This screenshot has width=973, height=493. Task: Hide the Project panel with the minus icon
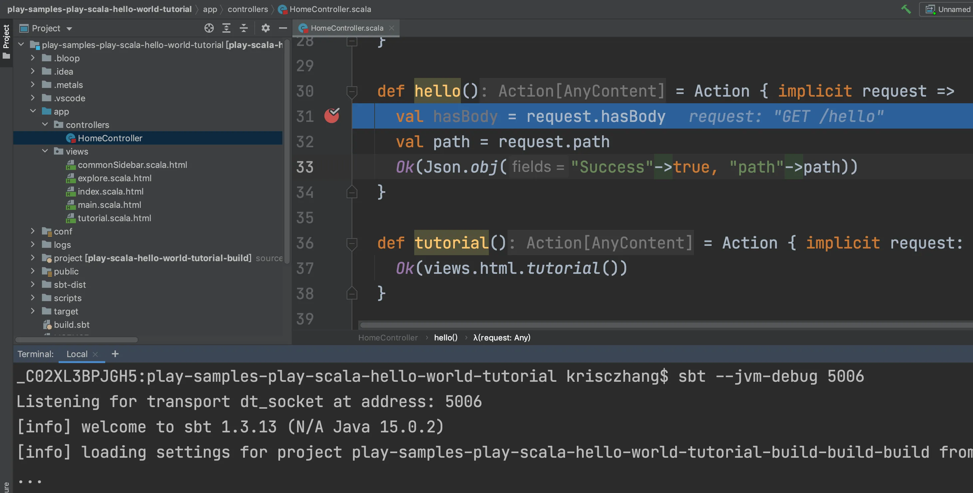[x=283, y=28]
